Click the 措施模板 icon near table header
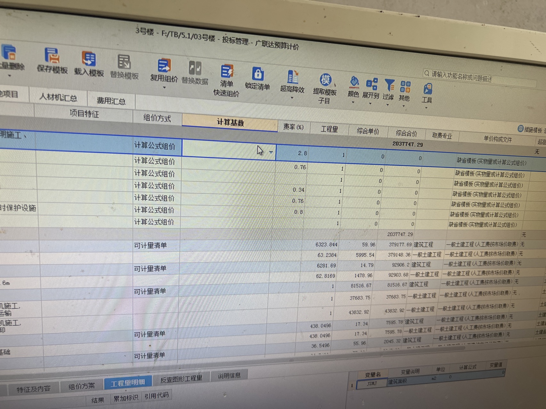This screenshot has width=546, height=409. [520, 129]
